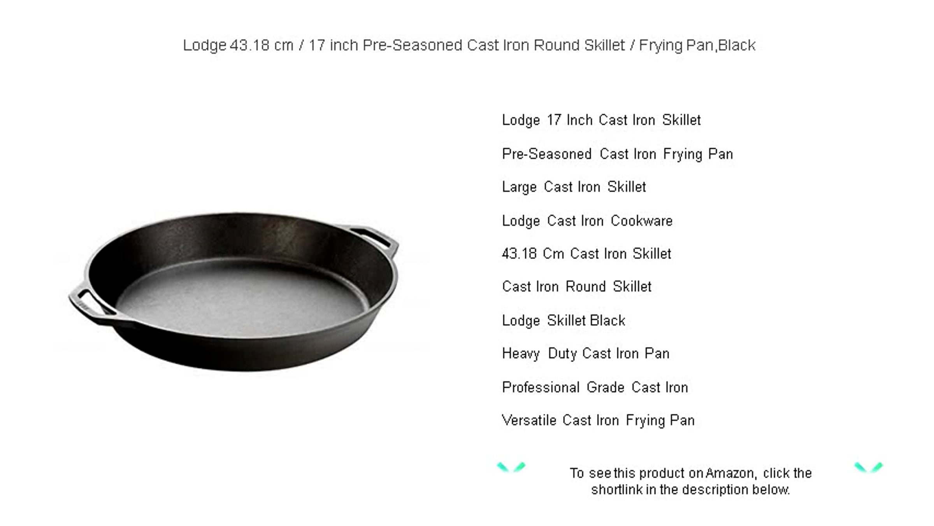Click the skillet's left loop handle

(x=90, y=303)
